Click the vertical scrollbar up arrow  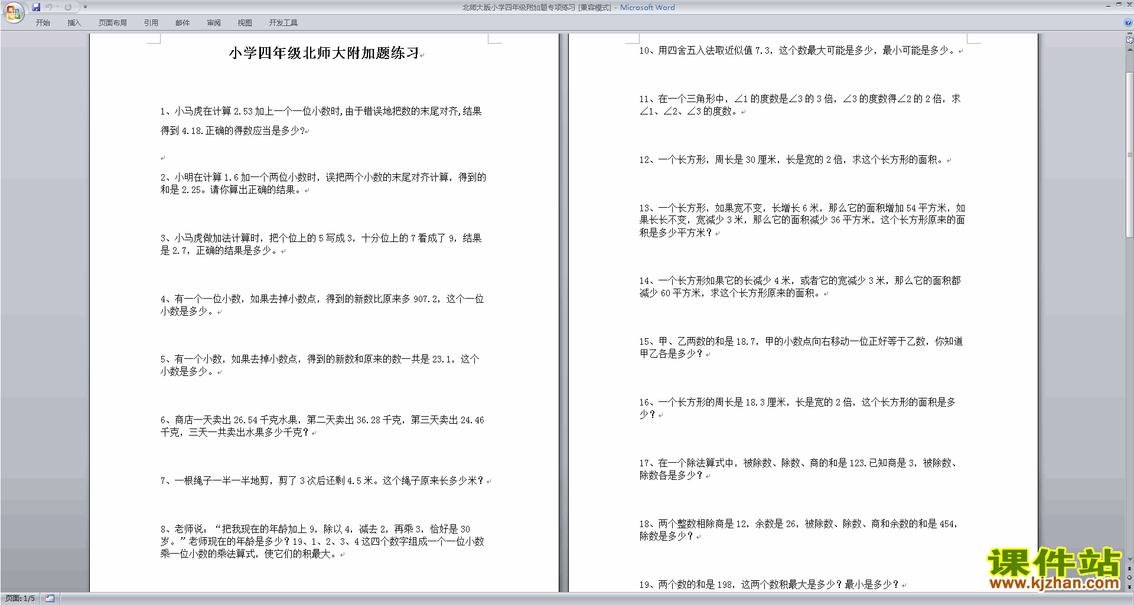click(x=1129, y=49)
